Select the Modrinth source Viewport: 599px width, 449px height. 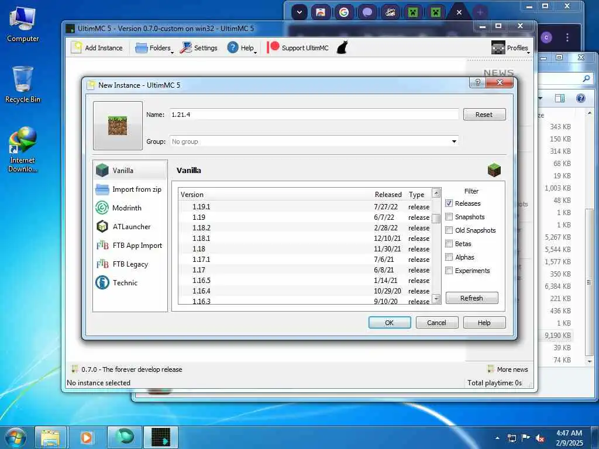(130, 208)
